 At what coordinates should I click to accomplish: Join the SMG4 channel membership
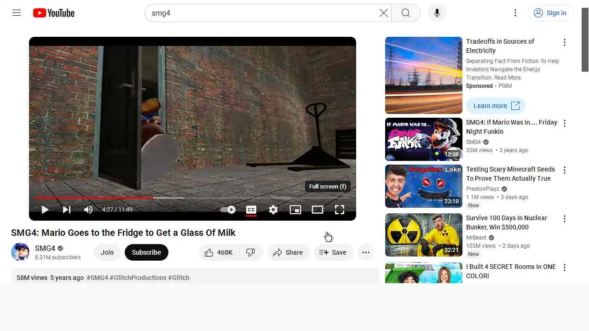pos(107,252)
